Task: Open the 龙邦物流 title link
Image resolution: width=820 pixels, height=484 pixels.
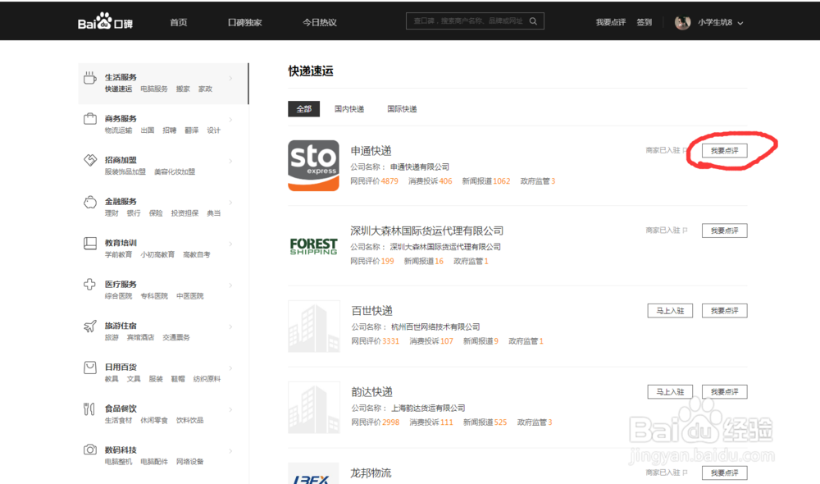Action: pos(371,473)
